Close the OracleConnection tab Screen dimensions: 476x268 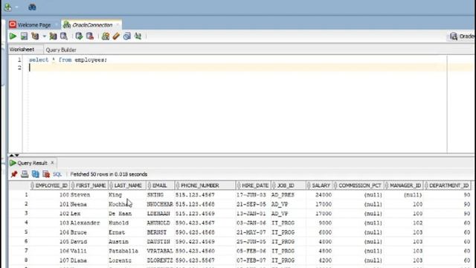point(118,25)
